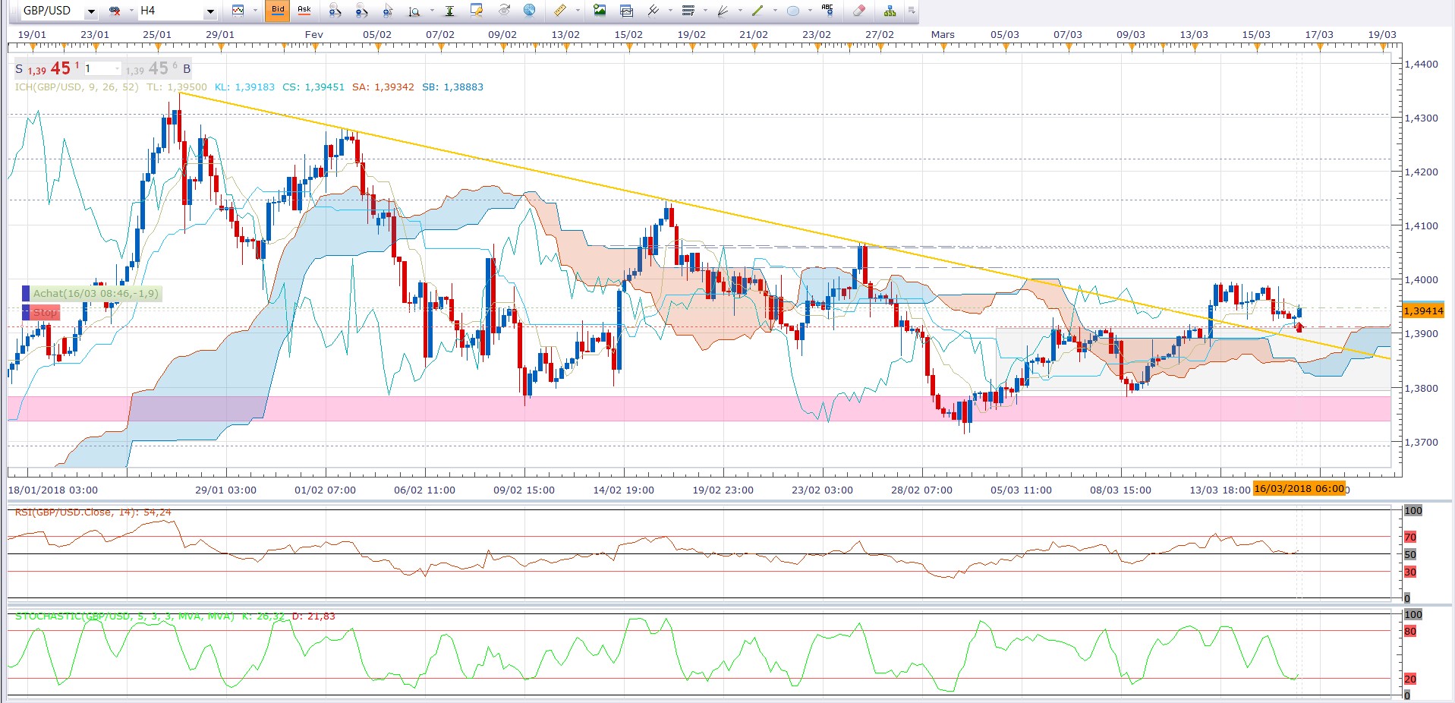Click the chart window pin icon
This screenshot has width=1455, height=703.
point(477,11)
